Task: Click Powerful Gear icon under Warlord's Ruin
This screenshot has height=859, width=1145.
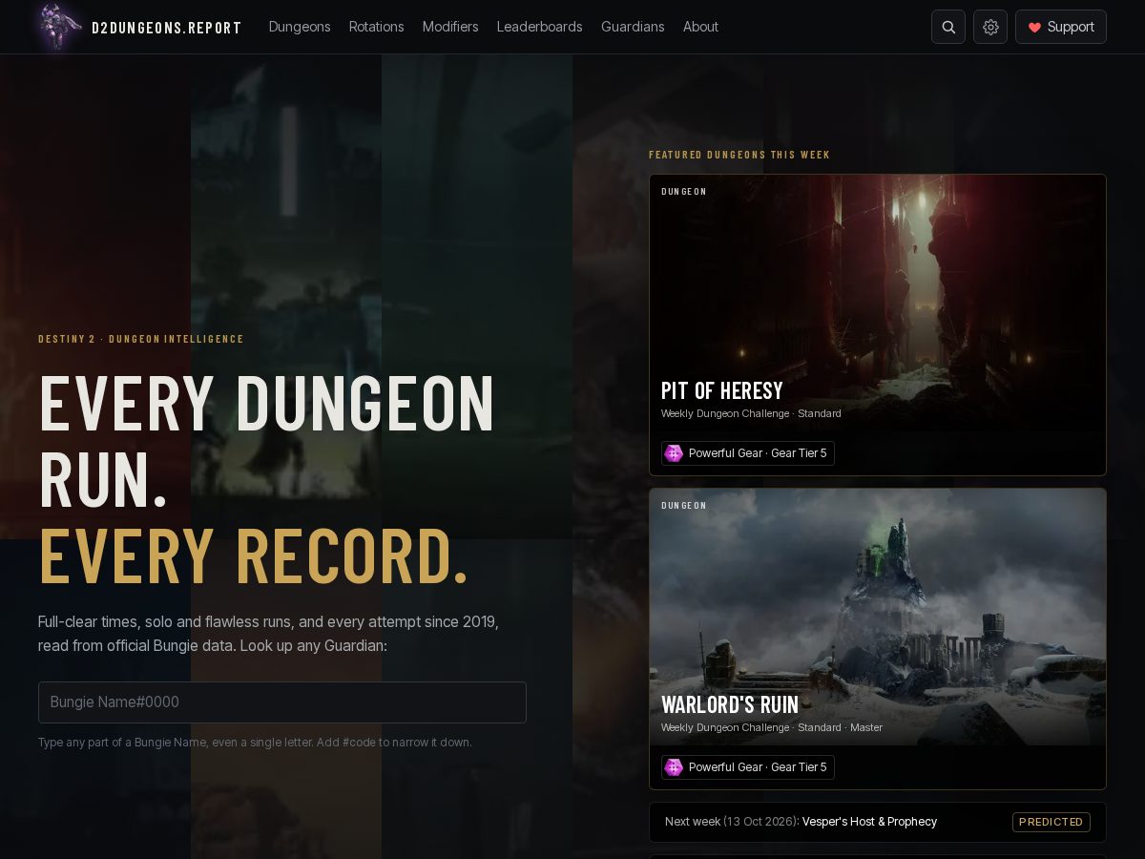Action: coord(674,767)
